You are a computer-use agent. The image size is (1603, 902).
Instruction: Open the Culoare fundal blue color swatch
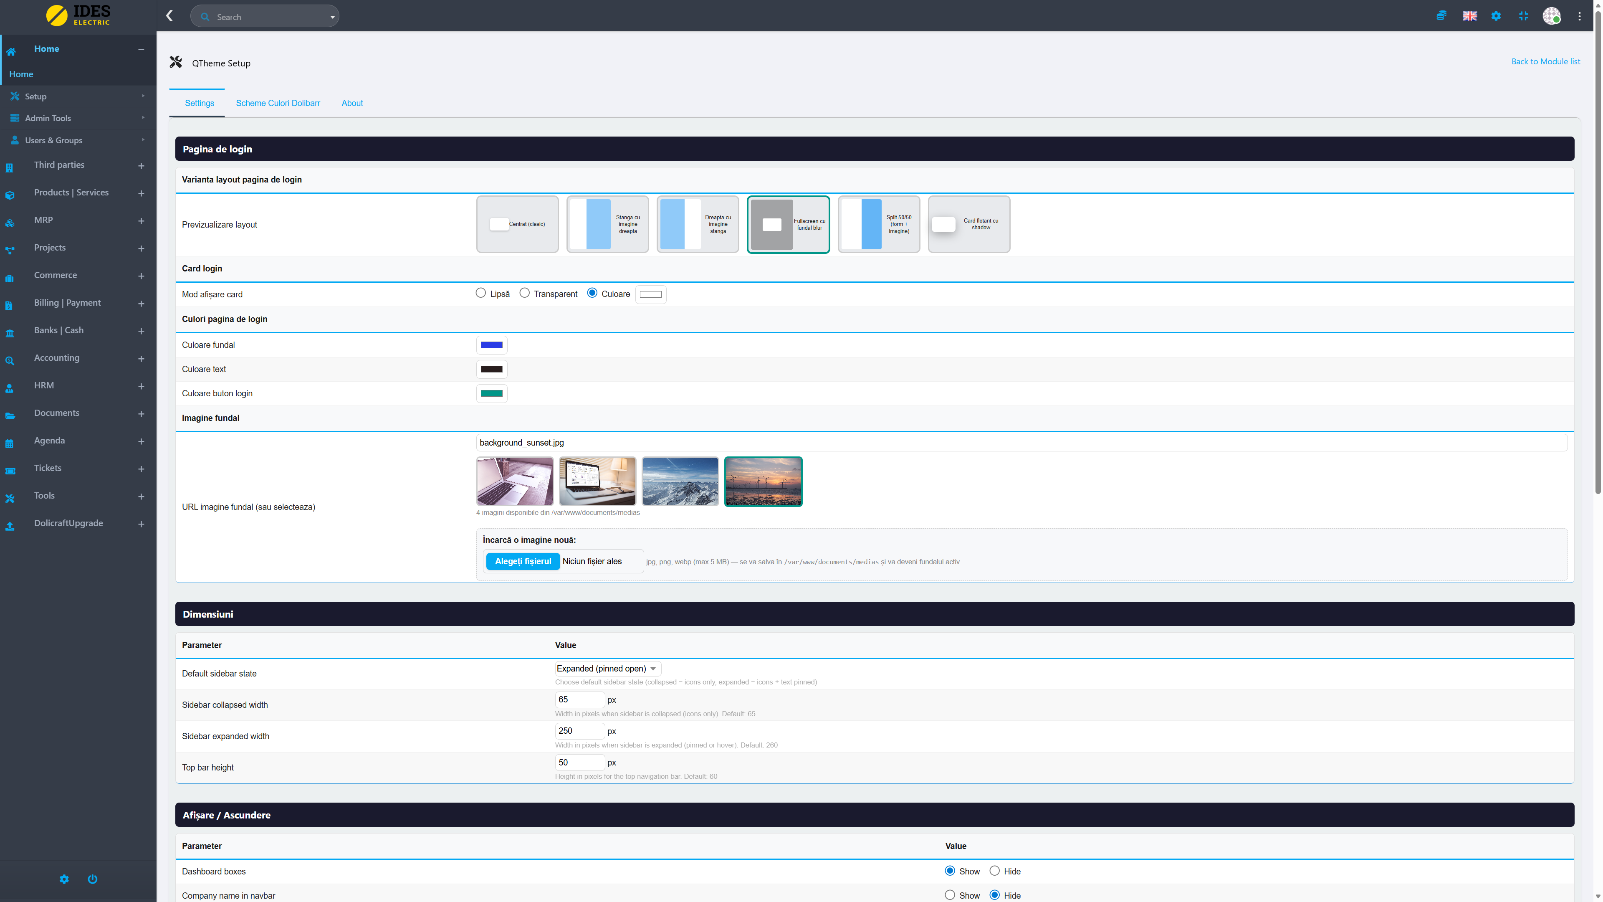pos(492,345)
